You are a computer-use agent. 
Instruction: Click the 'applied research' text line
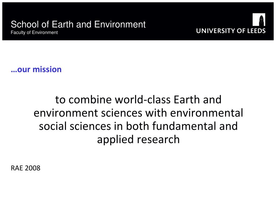138,140
